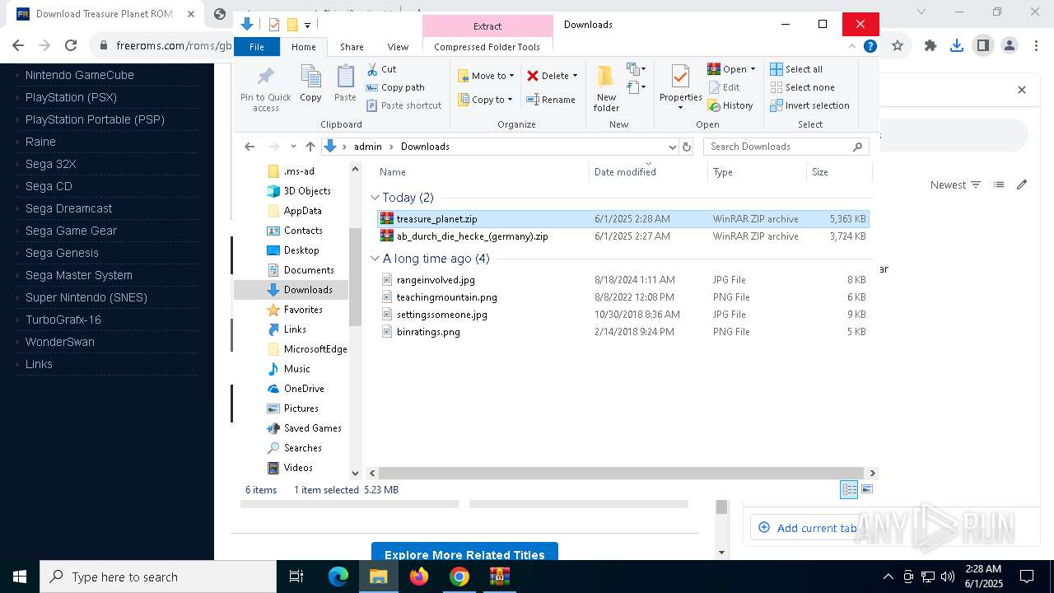Open file History from ribbon
Screen dimensions: 1054x593
(730, 105)
